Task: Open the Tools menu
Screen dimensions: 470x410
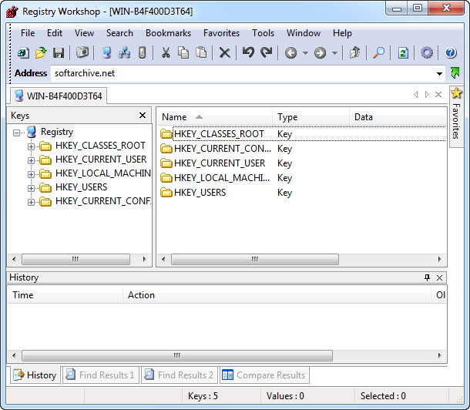Action: [263, 33]
